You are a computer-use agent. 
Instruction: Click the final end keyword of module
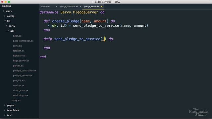[43, 57]
